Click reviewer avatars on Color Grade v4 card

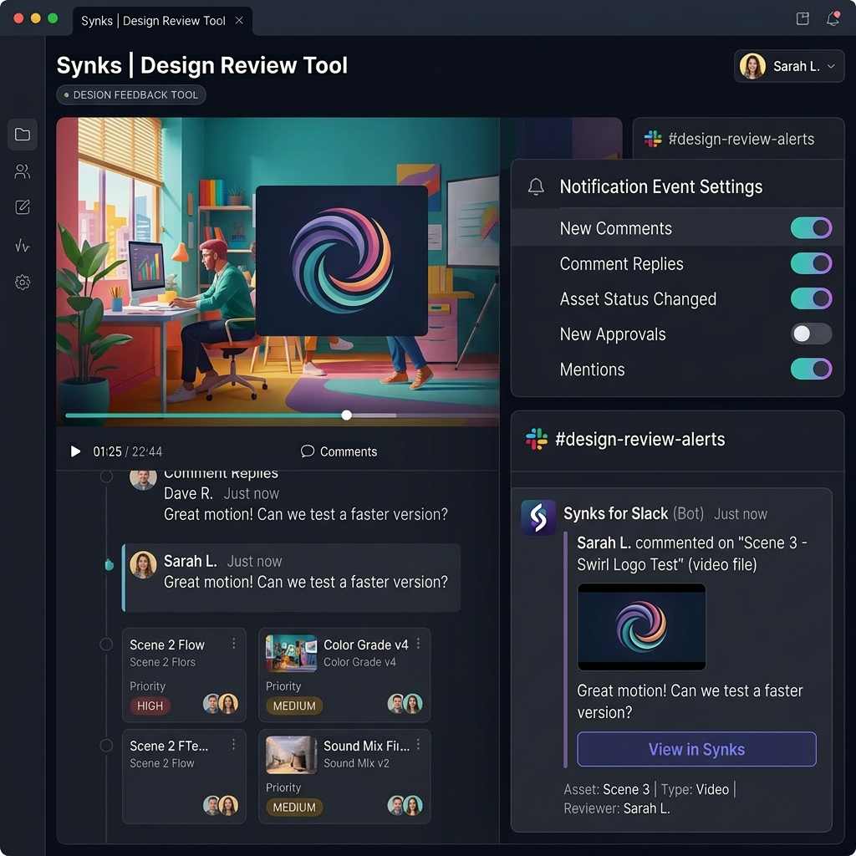405,704
